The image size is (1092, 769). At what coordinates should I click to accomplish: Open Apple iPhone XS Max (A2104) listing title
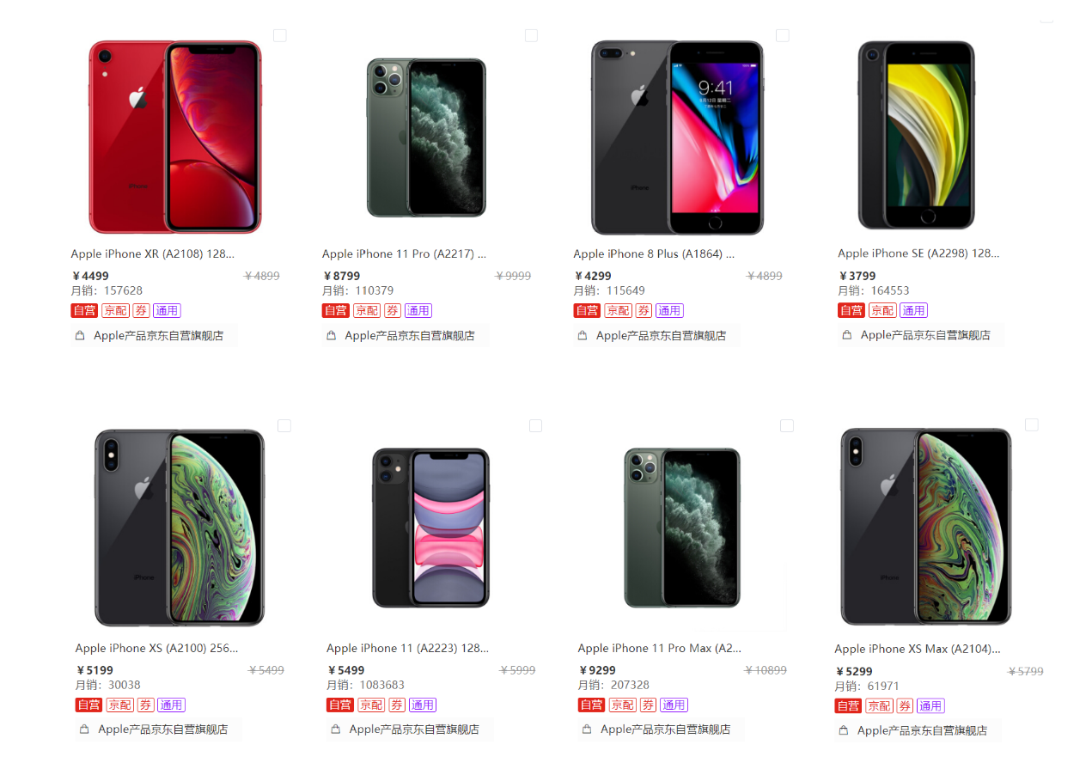917,649
